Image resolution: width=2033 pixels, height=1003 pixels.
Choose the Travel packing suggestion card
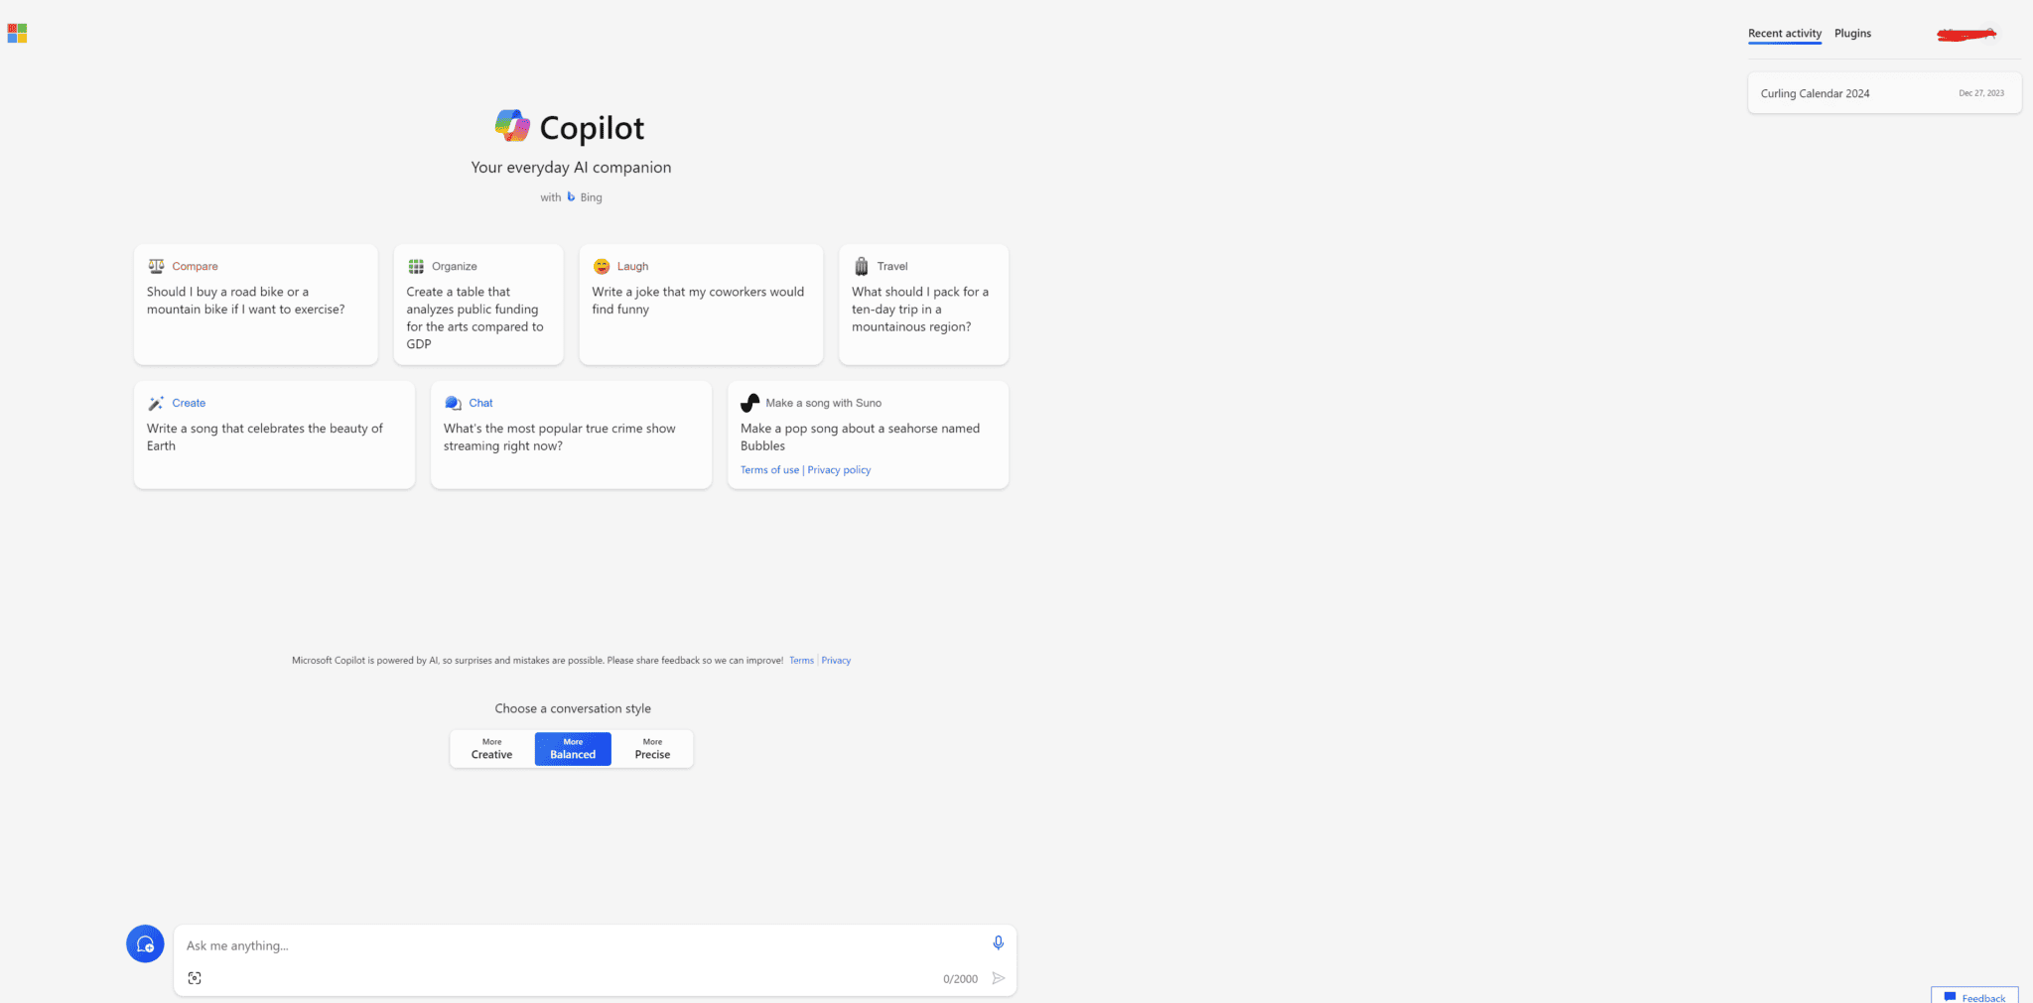click(x=923, y=305)
